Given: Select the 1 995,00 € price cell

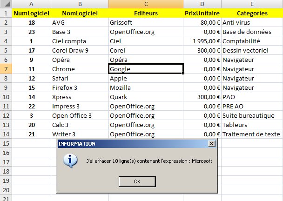Looking at the screenshot, I should (x=202, y=41).
